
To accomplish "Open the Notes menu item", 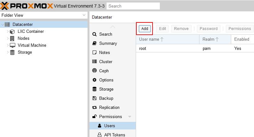I will 113,52.
